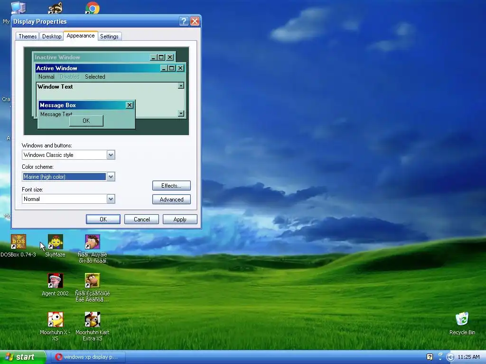This screenshot has height=364, width=486.
Task: Open the Advanced appearance settings
Action: coord(171,200)
